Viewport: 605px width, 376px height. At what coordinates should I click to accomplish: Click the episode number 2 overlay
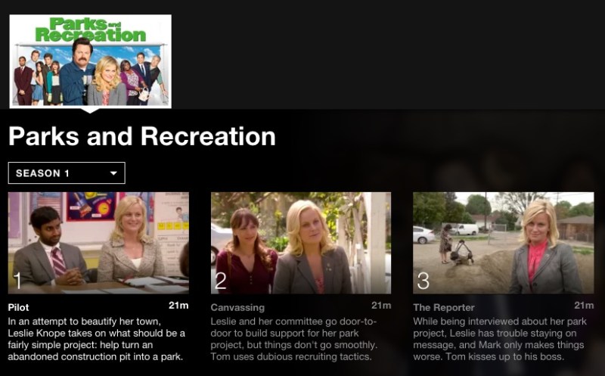[221, 281]
